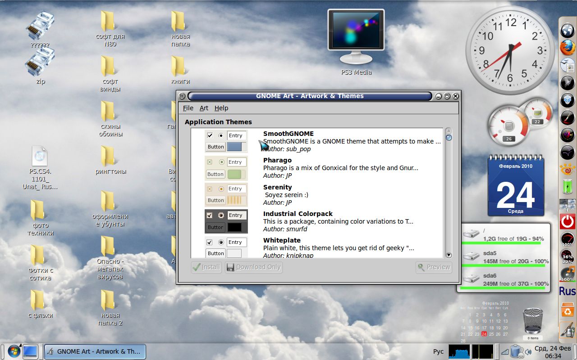Open the 'рингтоны' folder

tap(110, 160)
